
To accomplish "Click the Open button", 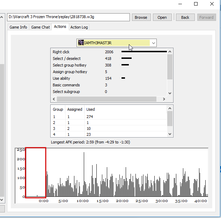I will click(x=162, y=17).
